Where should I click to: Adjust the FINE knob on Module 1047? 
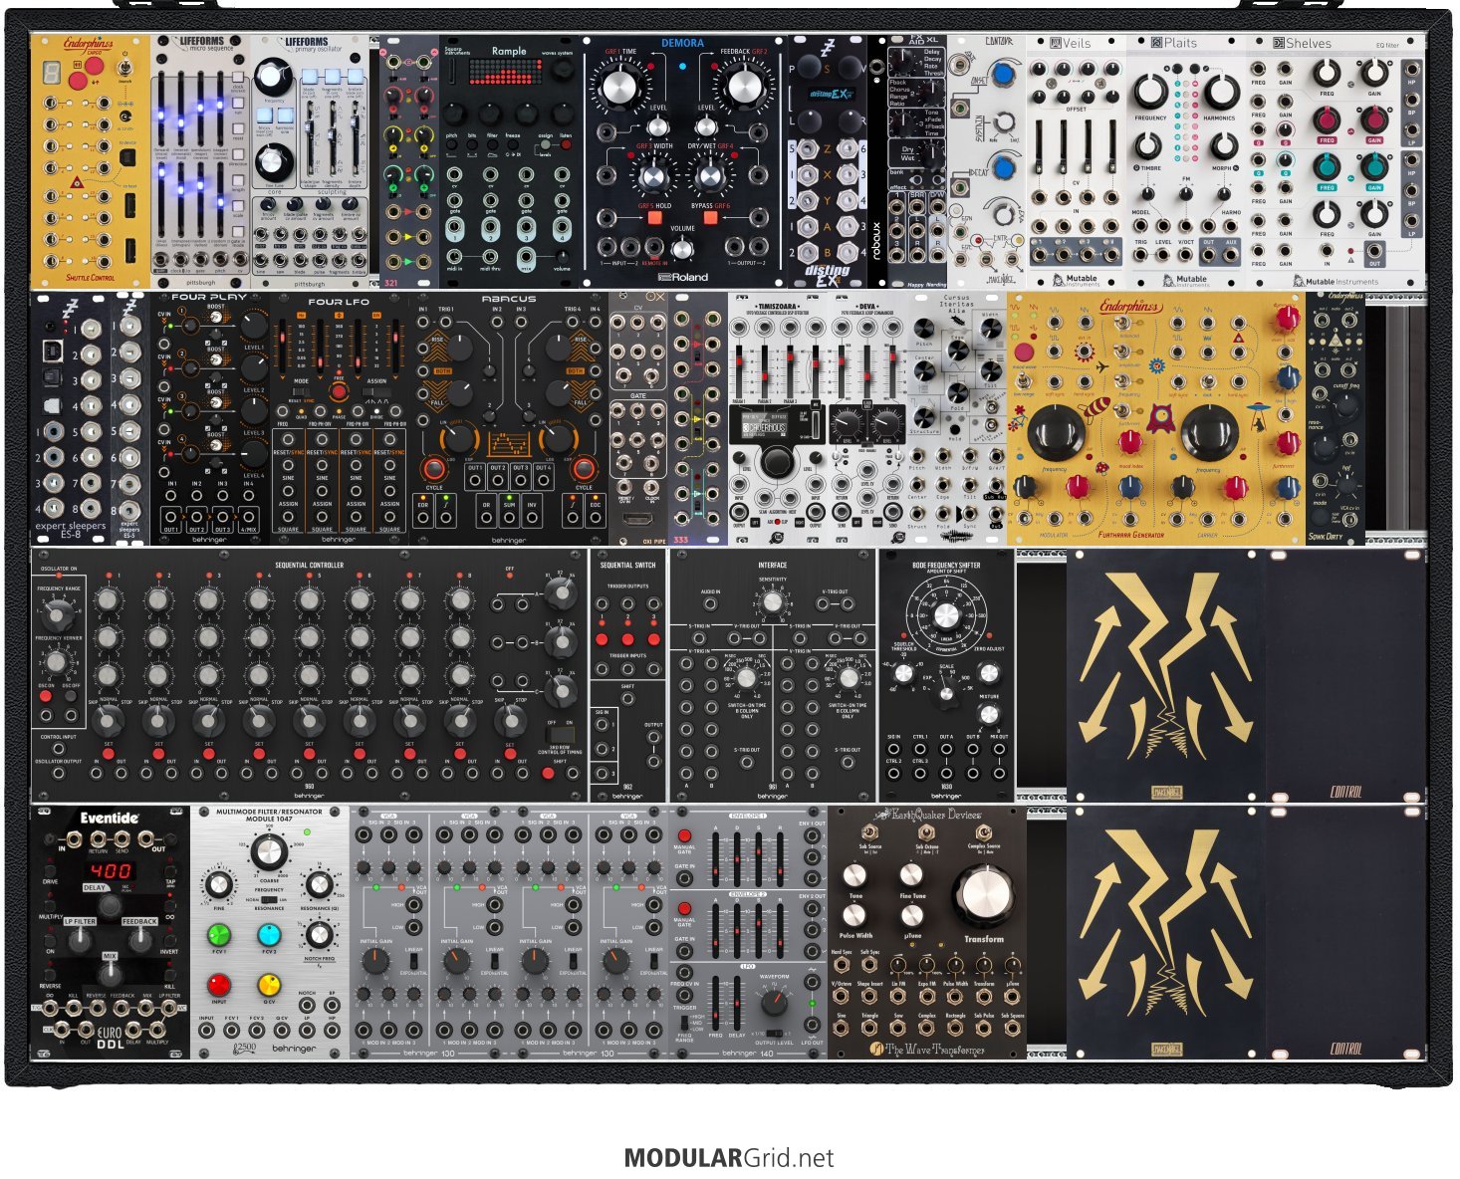pyautogui.click(x=219, y=885)
